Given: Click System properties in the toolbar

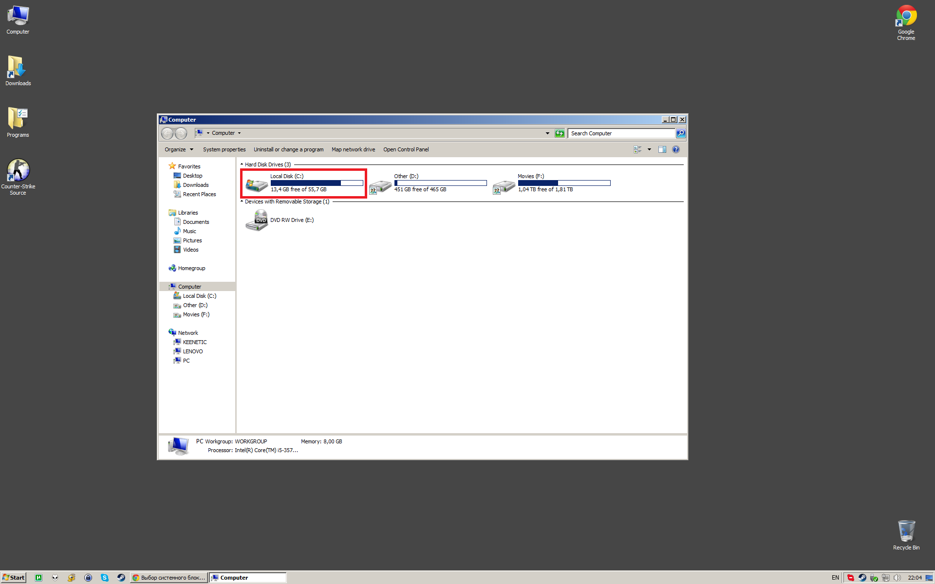Looking at the screenshot, I should [x=224, y=149].
